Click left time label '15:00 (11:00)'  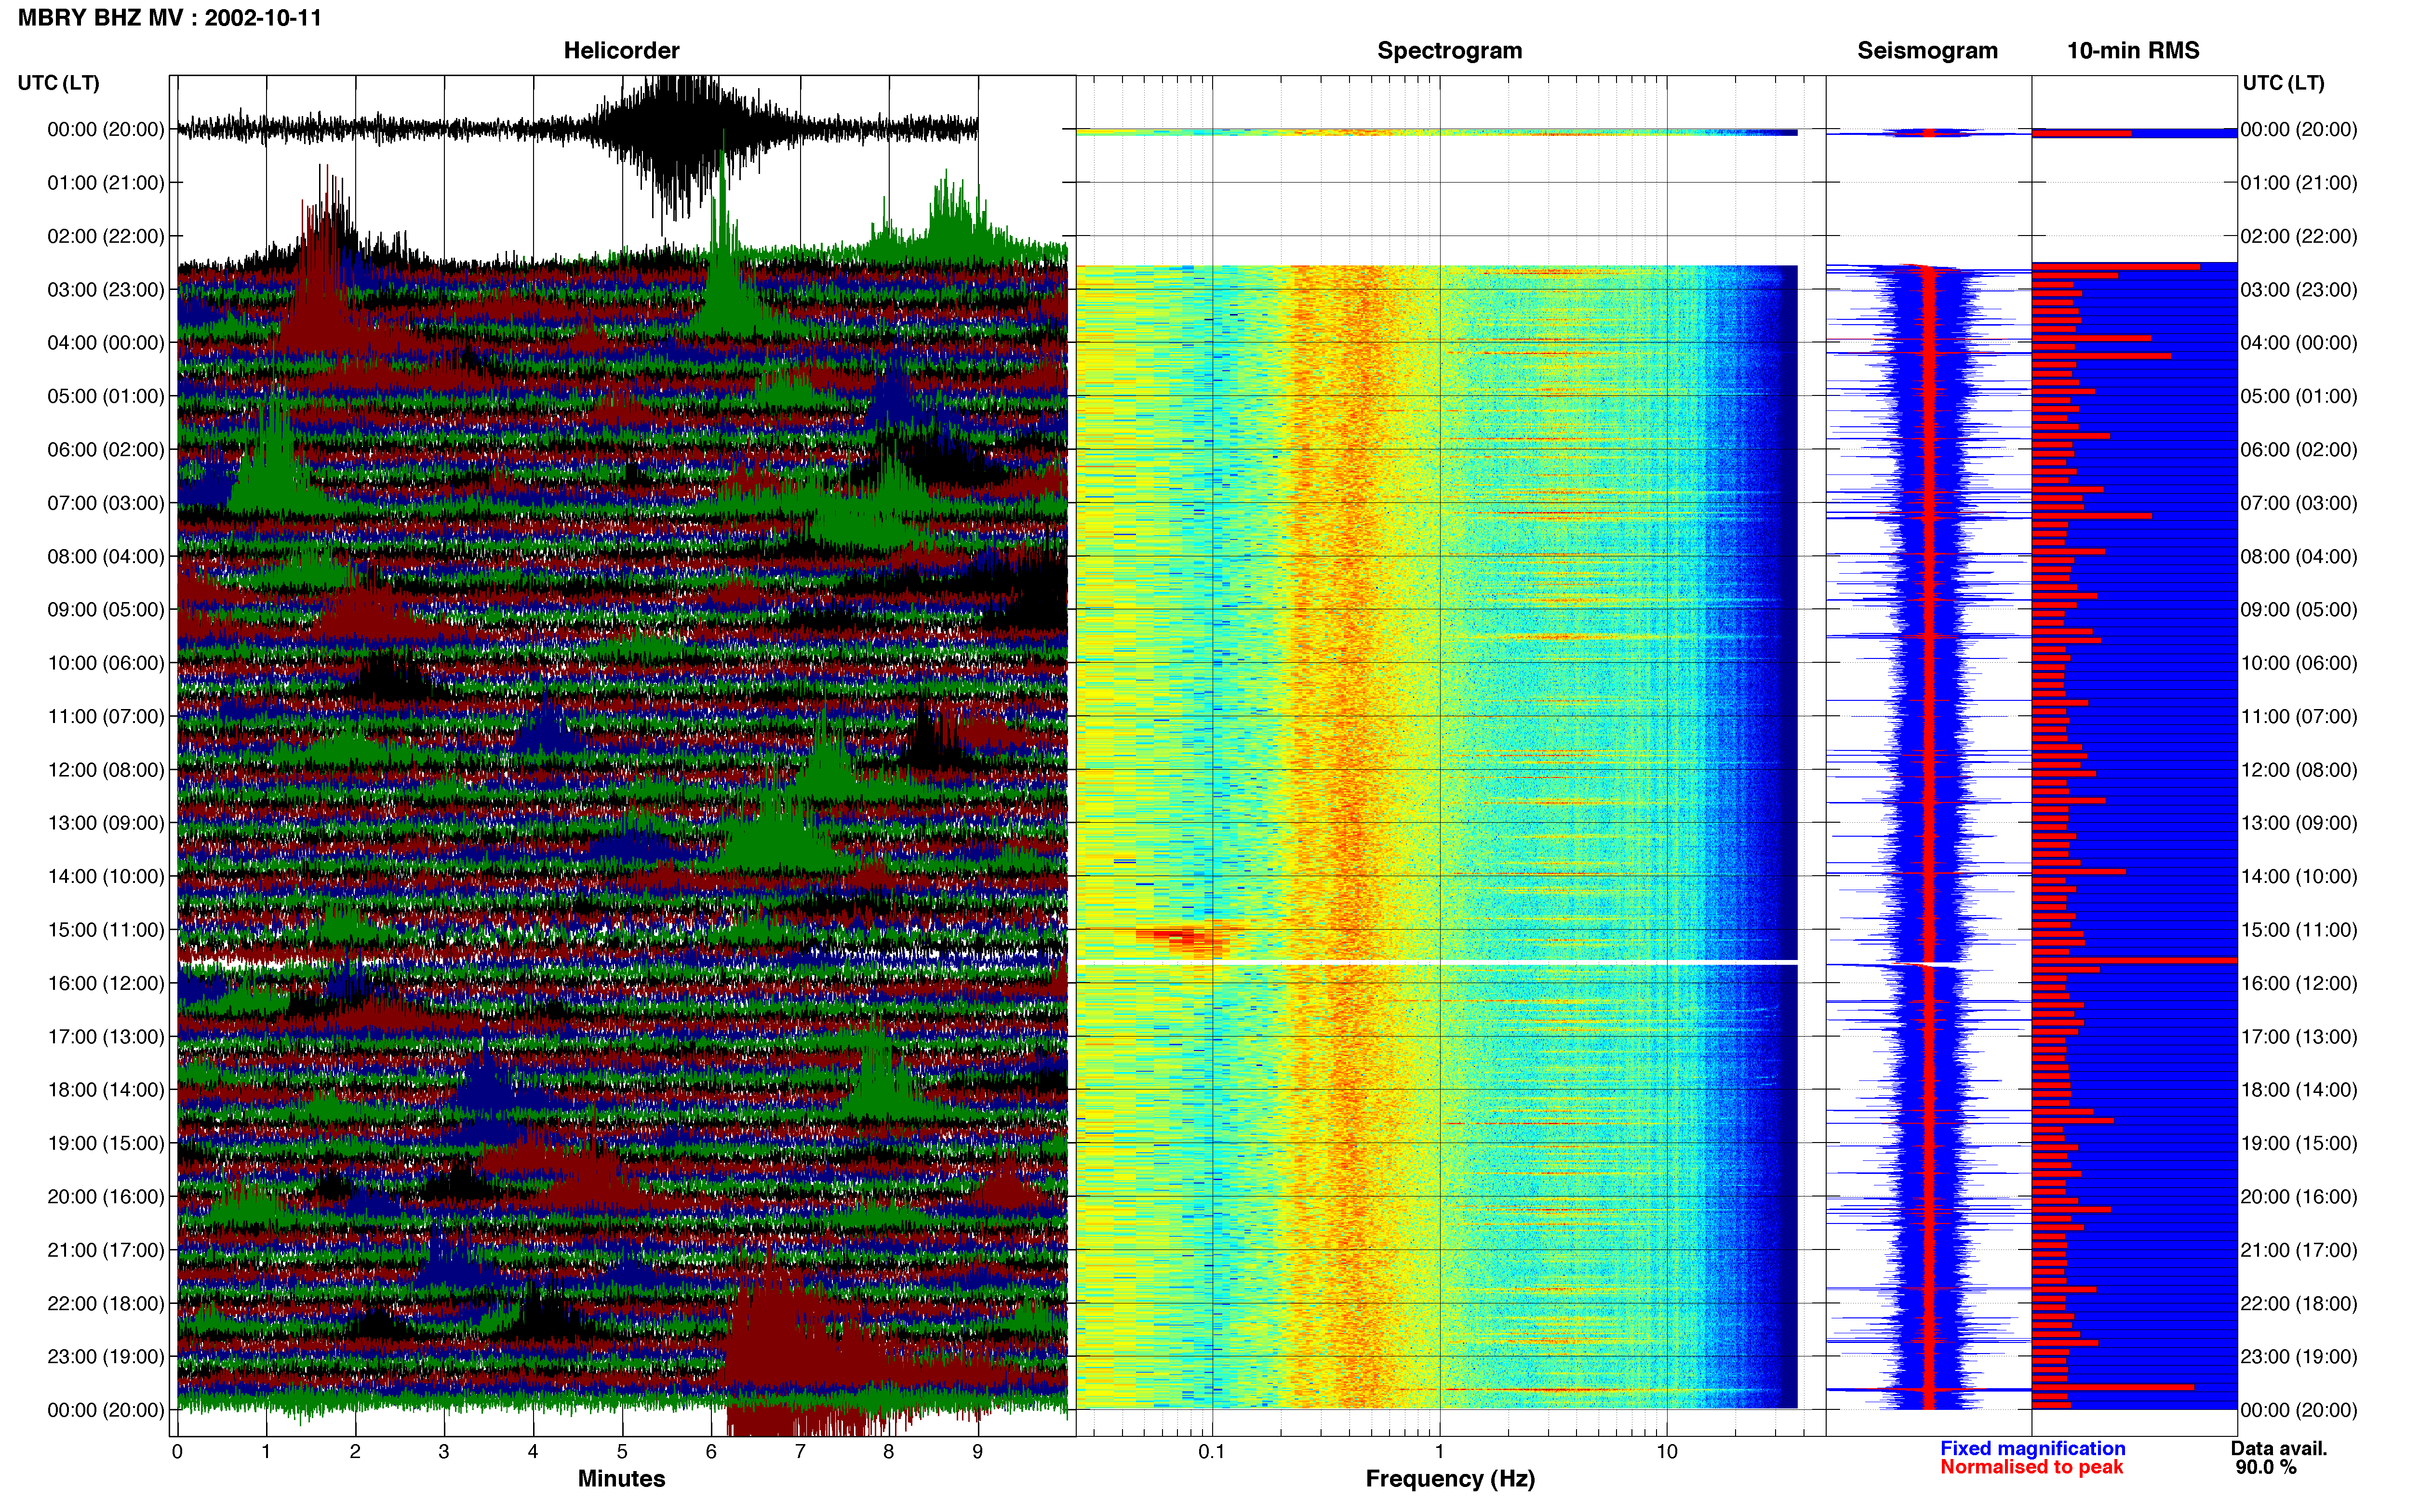click(106, 930)
